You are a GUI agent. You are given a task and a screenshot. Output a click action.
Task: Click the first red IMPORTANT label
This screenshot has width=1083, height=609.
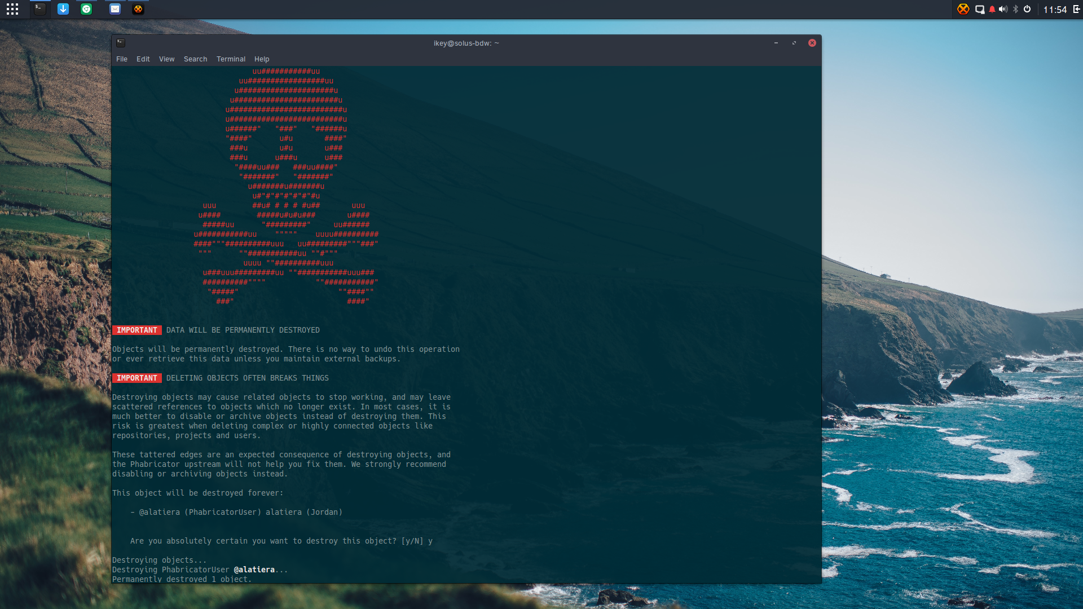137,330
